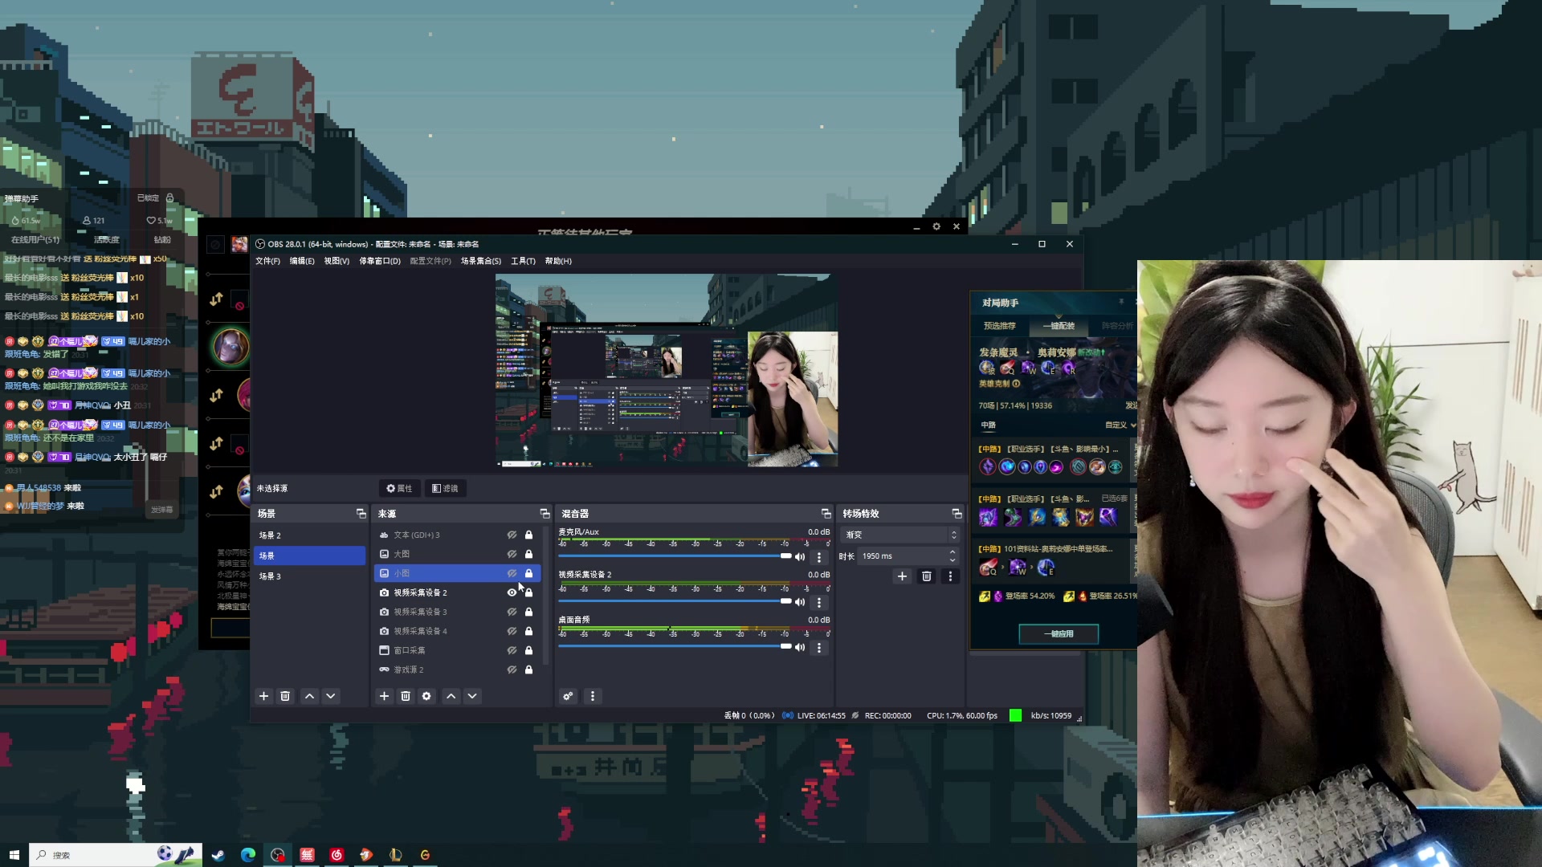1542x867 pixels.
Task: Hide the 视频采集设备 2 source
Action: click(512, 592)
